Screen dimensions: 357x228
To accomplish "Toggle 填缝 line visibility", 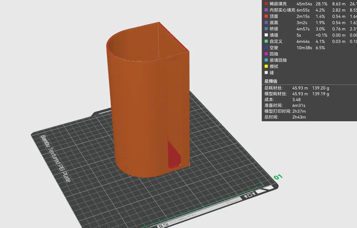I will (x=266, y=35).
